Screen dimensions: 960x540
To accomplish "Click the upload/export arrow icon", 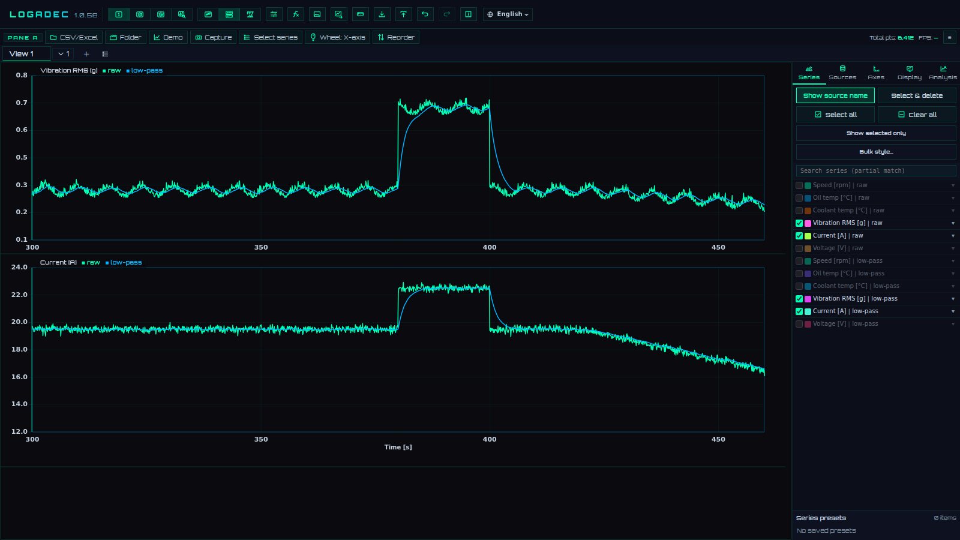I will (x=403, y=14).
